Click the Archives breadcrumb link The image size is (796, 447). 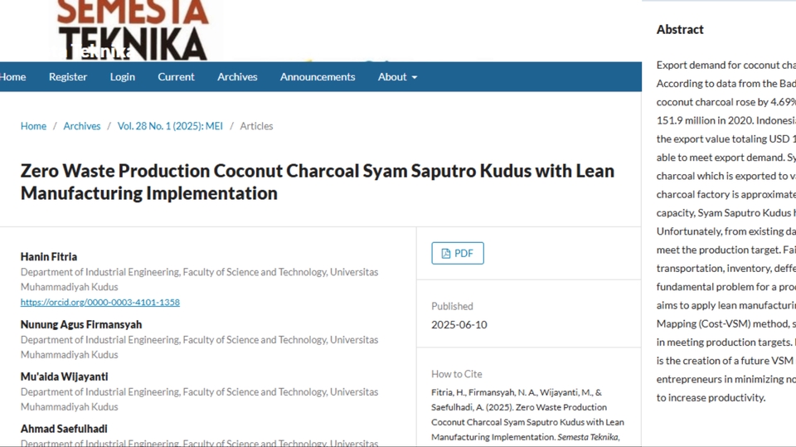coord(82,126)
